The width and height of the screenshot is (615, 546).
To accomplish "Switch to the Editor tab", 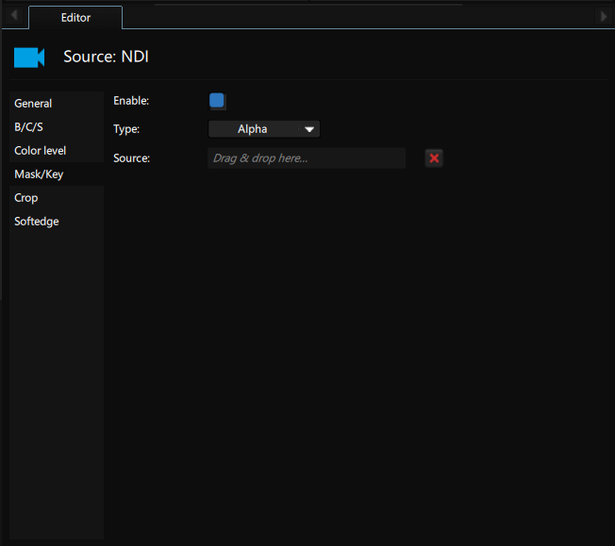I will click(x=75, y=18).
